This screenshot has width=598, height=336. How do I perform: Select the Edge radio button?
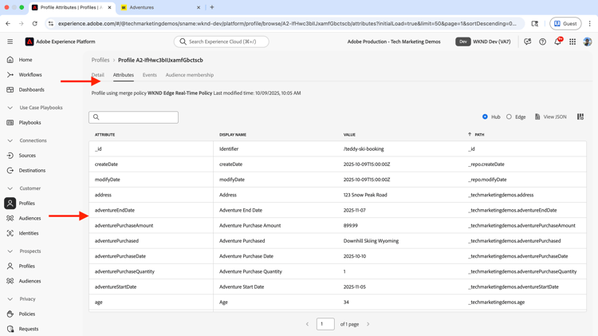[509, 117]
